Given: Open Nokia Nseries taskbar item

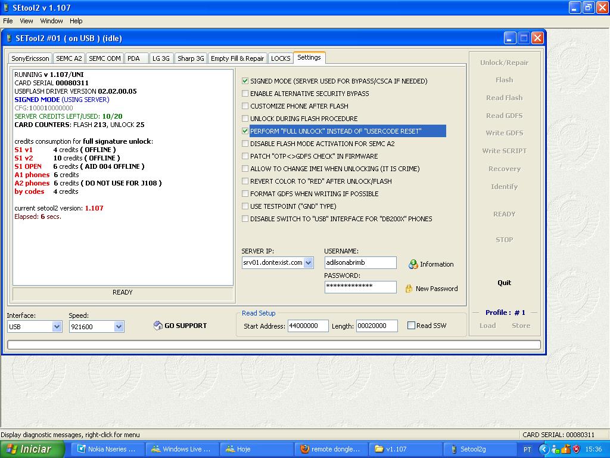Looking at the screenshot, I should click(107, 449).
